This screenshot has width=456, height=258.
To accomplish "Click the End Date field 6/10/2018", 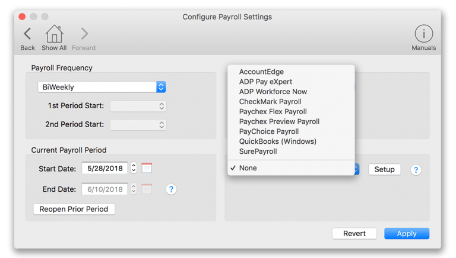I will pos(104,189).
